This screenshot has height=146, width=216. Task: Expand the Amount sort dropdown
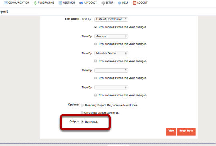tap(111, 36)
